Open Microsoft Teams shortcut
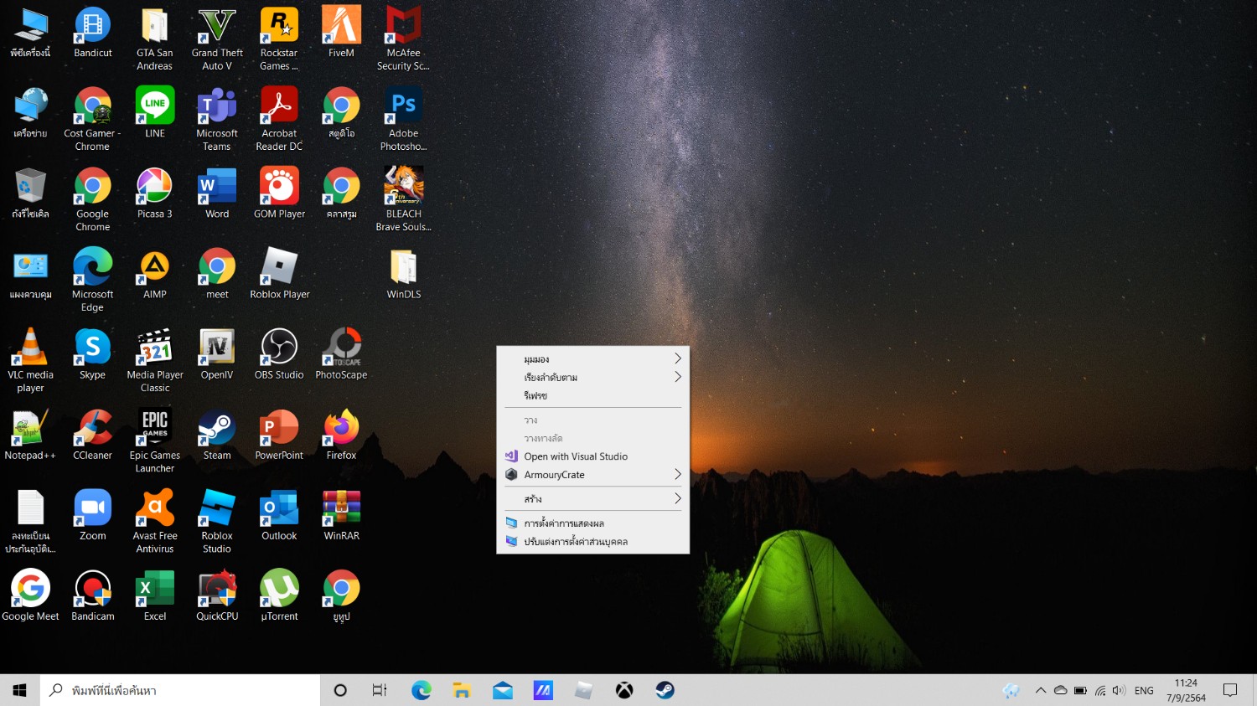Viewport: 1257px width, 706px height. point(217,120)
